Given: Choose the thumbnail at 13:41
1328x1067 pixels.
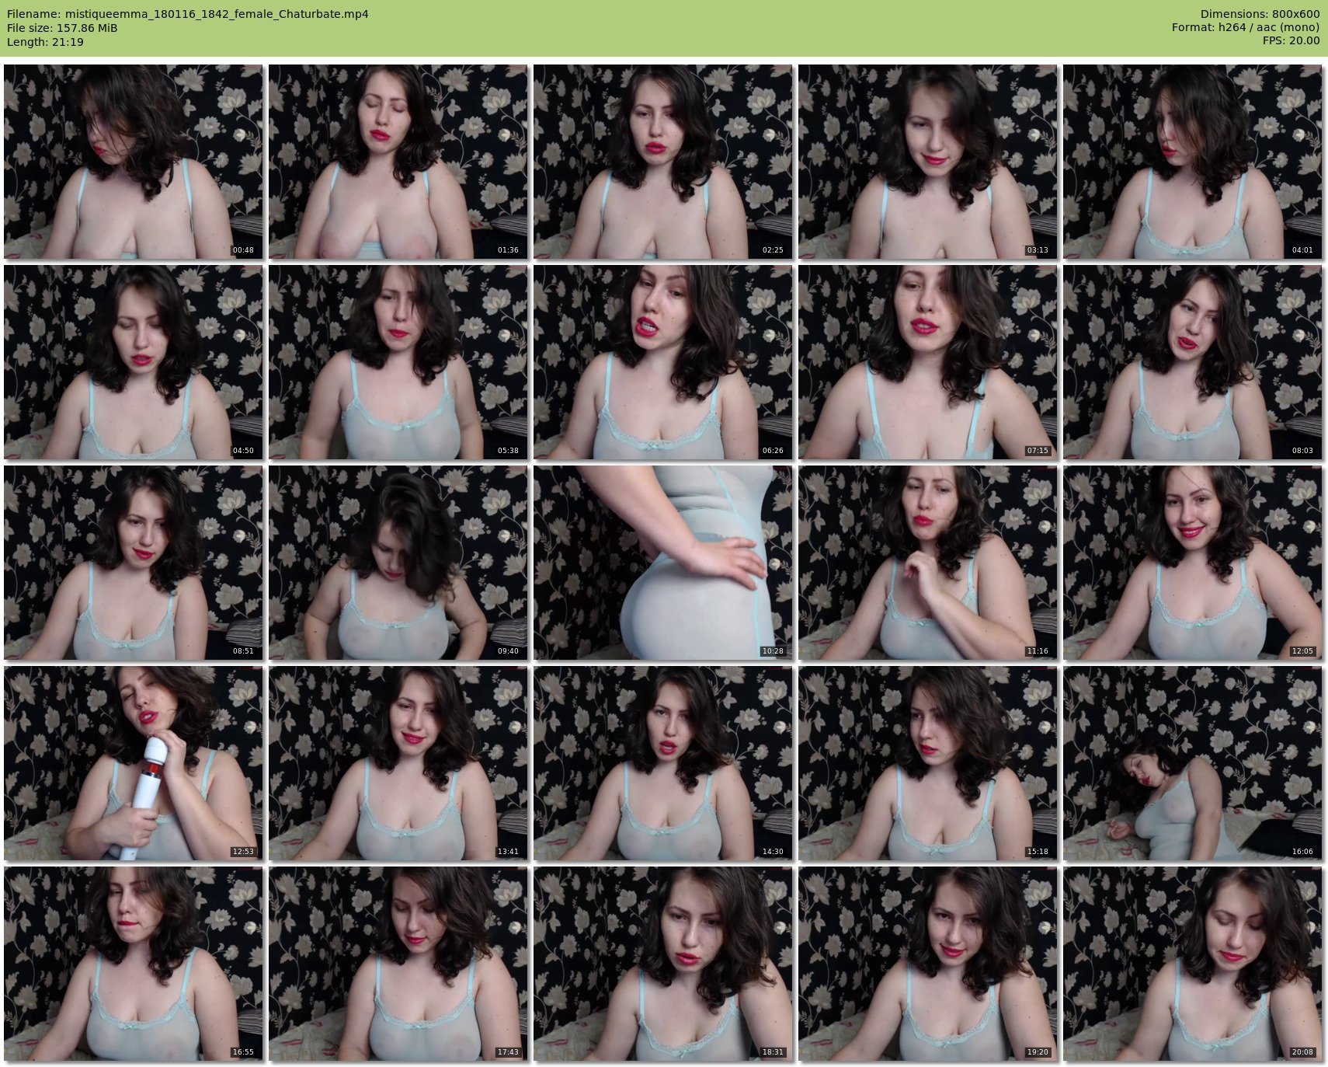Looking at the screenshot, I should (x=398, y=763).
